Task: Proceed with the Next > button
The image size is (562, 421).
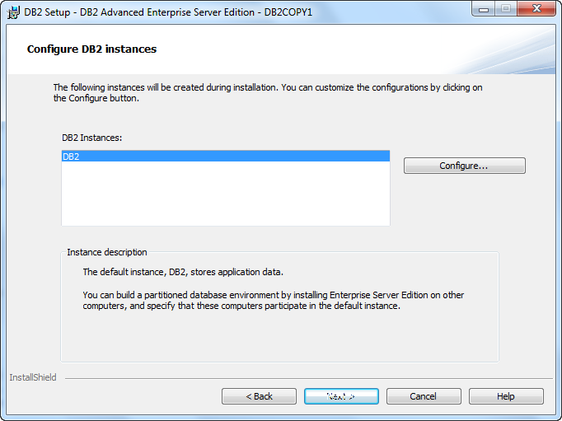Action: tap(341, 396)
